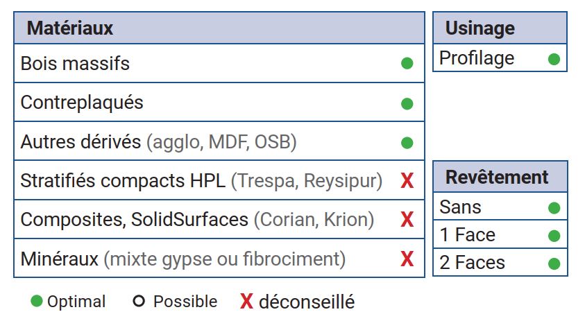Click the green dot beside Autres dérivés

click(x=407, y=143)
